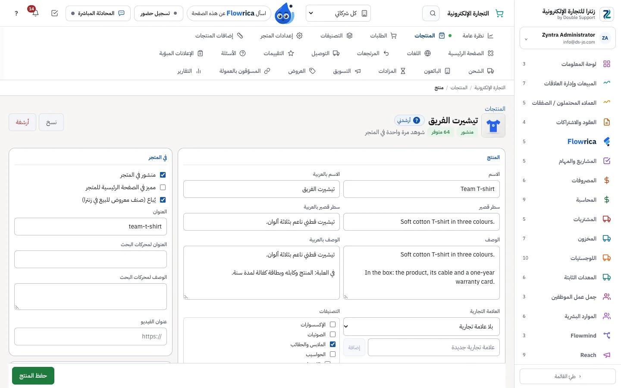Check مميز في الصفحة الرئيسية للمتجر checkbox
621x388 pixels.
[163, 188]
